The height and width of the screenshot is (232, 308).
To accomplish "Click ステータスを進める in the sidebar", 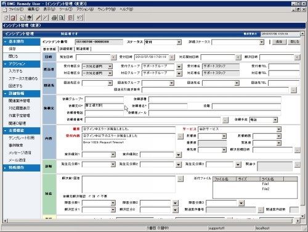I will 23,78.
